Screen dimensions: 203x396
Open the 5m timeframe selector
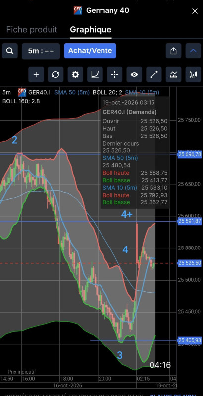pyautogui.click(x=41, y=51)
